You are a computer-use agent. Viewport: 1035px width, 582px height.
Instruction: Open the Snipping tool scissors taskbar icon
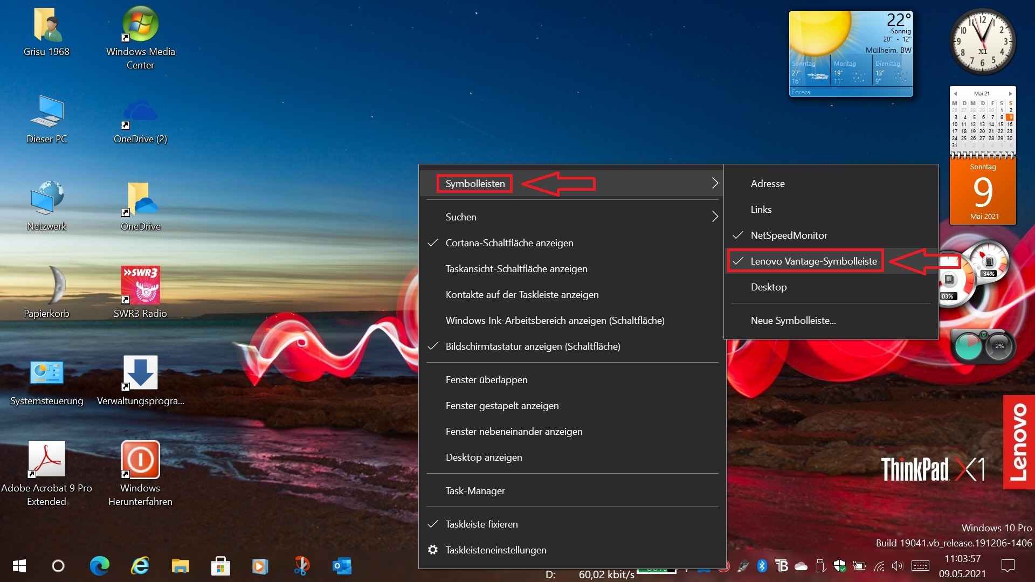pos(301,566)
